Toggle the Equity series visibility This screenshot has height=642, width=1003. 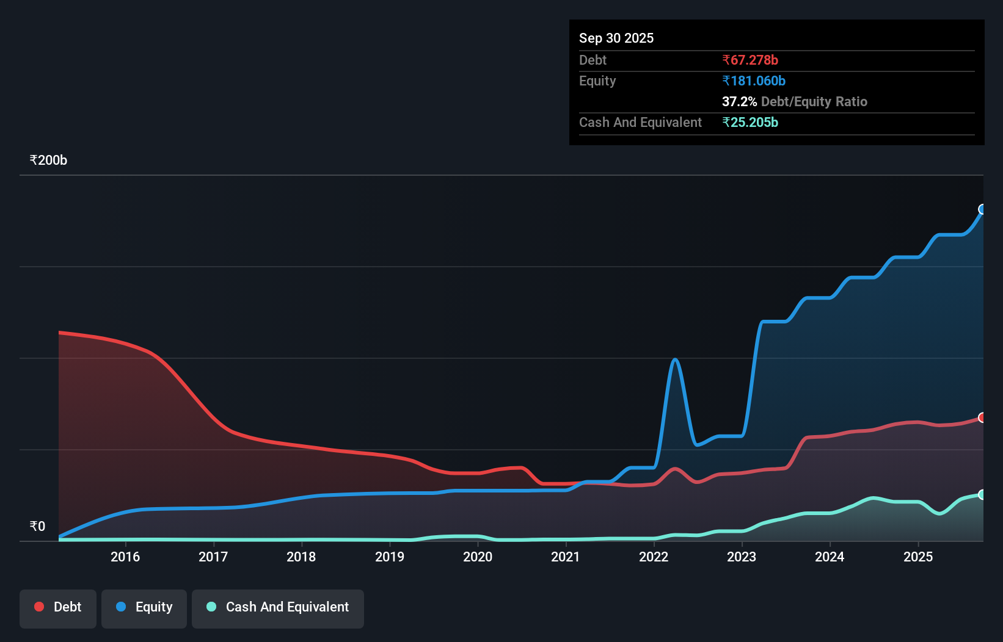coord(144,607)
